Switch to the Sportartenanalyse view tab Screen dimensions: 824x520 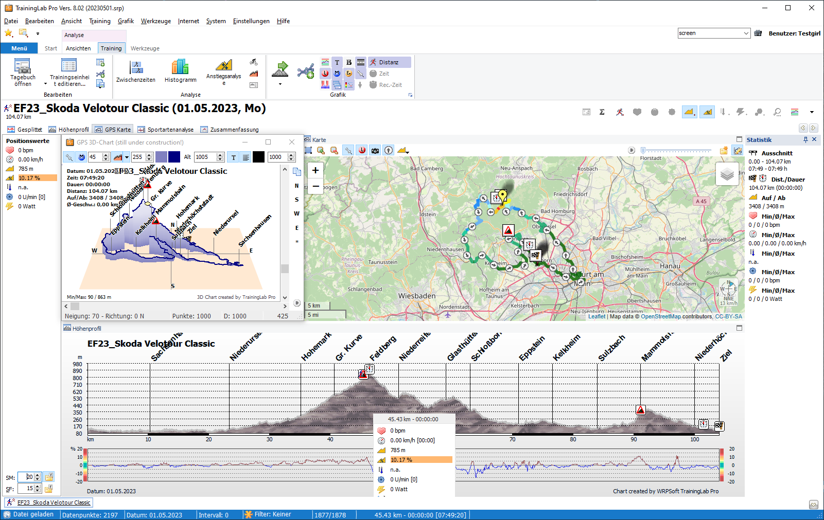166,130
